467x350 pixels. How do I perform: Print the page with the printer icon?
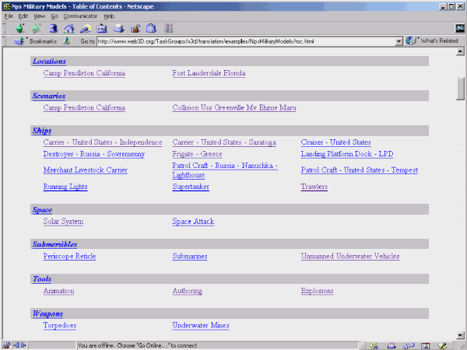point(118,28)
